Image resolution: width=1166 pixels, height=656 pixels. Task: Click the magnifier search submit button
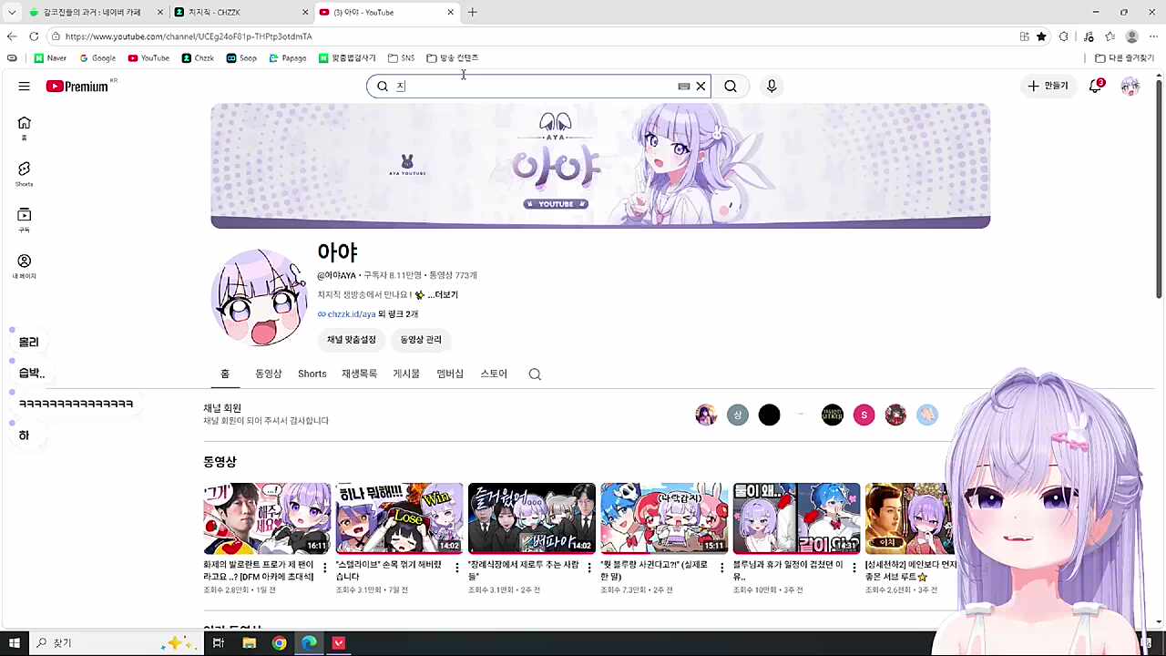pos(731,86)
